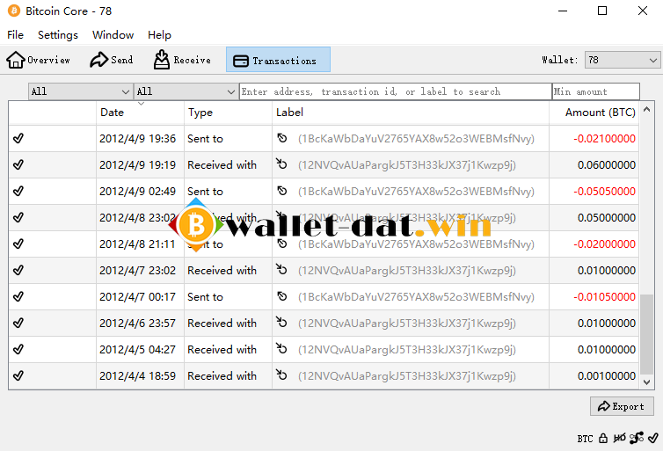Switch to the Receive tab
Image resolution: width=663 pixels, height=451 pixels.
tap(182, 60)
